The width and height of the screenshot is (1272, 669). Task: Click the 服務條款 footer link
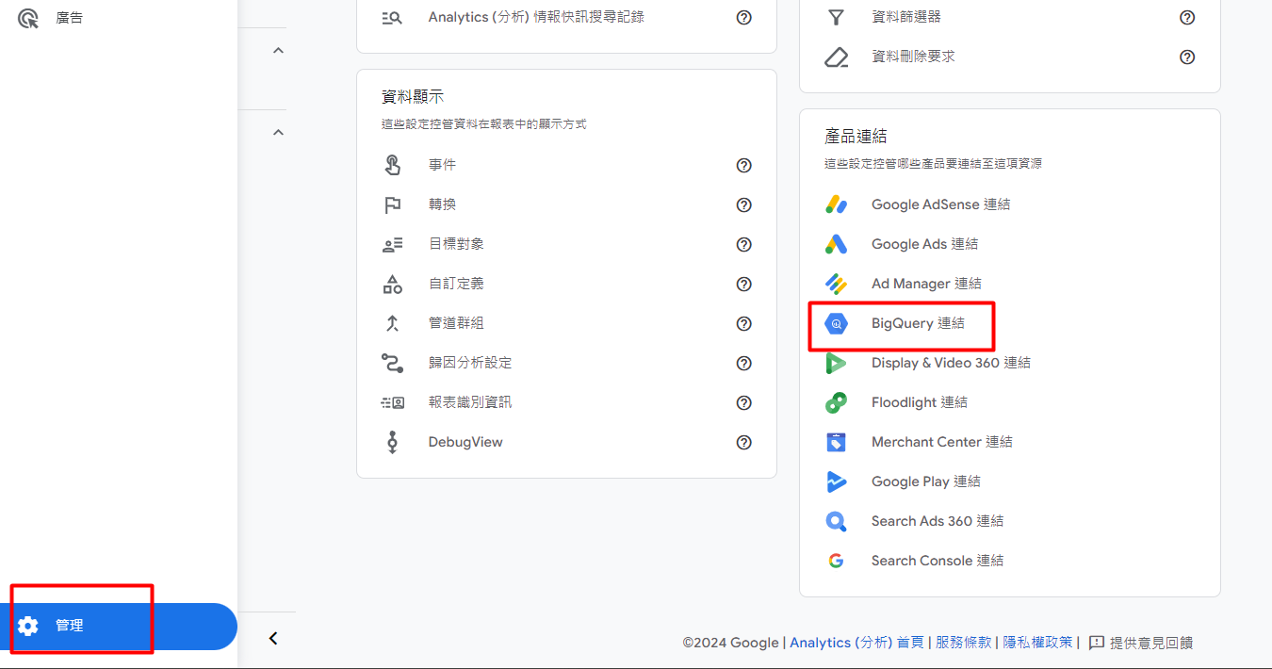963,643
